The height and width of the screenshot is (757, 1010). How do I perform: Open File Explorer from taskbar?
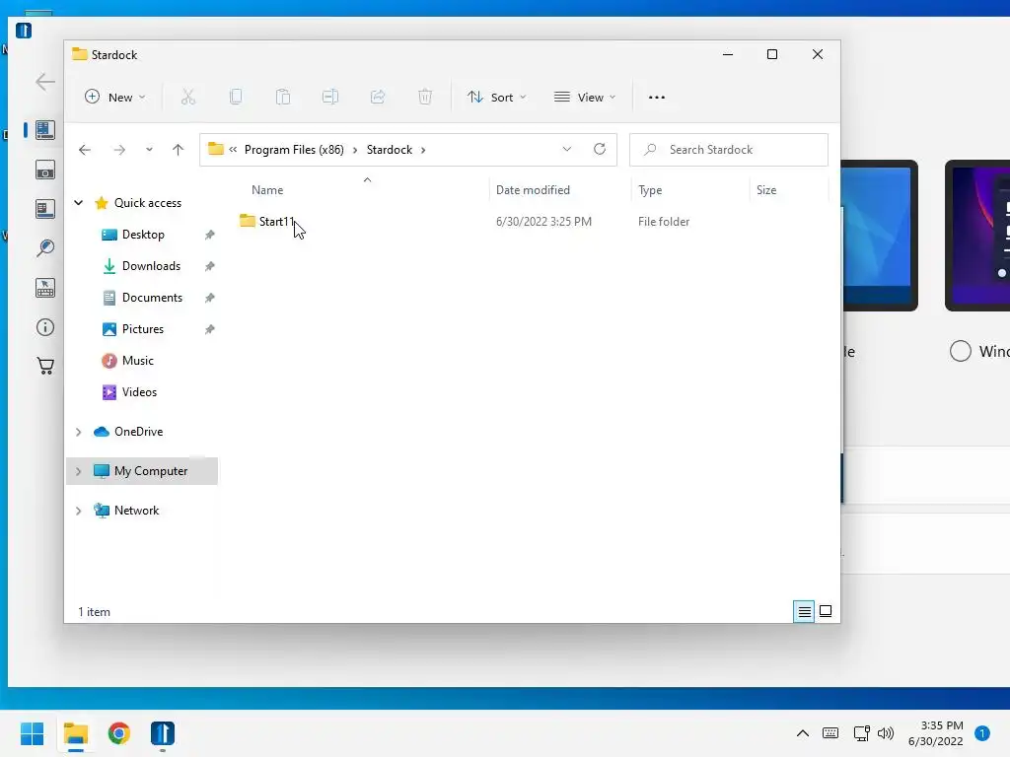(75, 733)
